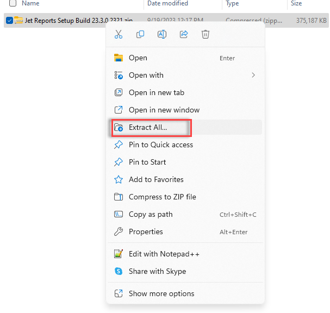Sort by the Type column header
The width and height of the screenshot is (330, 313).
[232, 3]
